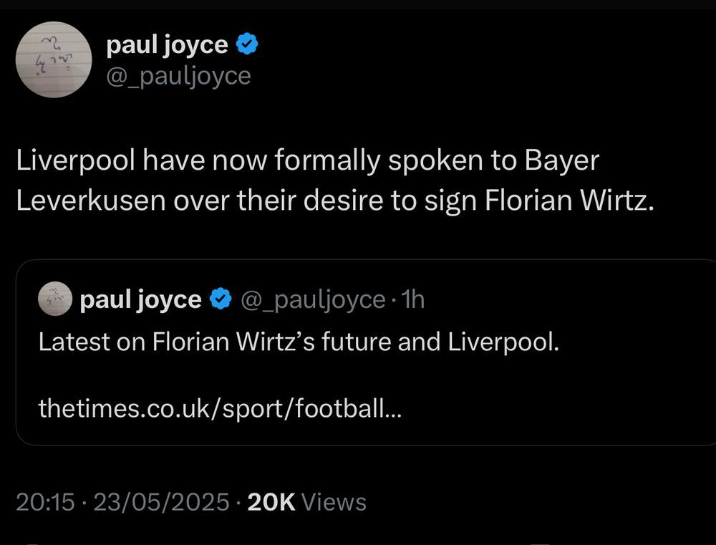
Task: Click "Florian Wirtz." in the main tweet
Action: coord(570,201)
